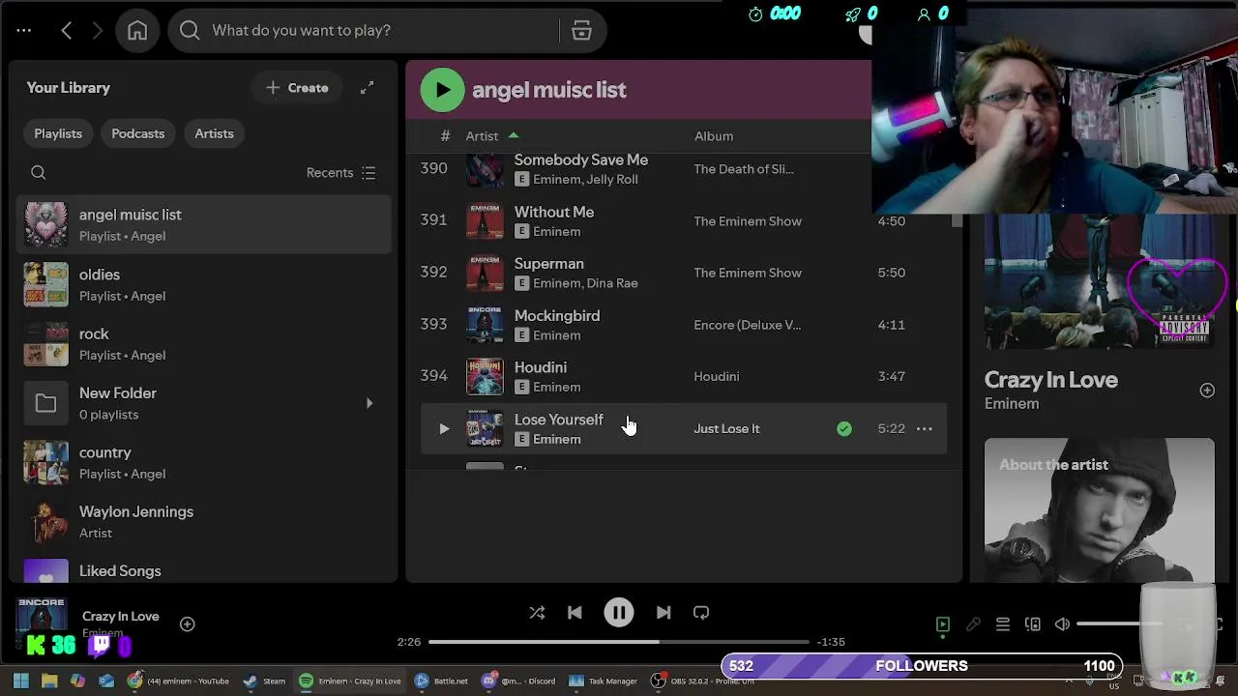Toggle the lyrics microphone icon
Screen dimensions: 1238x696
pyautogui.click(x=973, y=624)
